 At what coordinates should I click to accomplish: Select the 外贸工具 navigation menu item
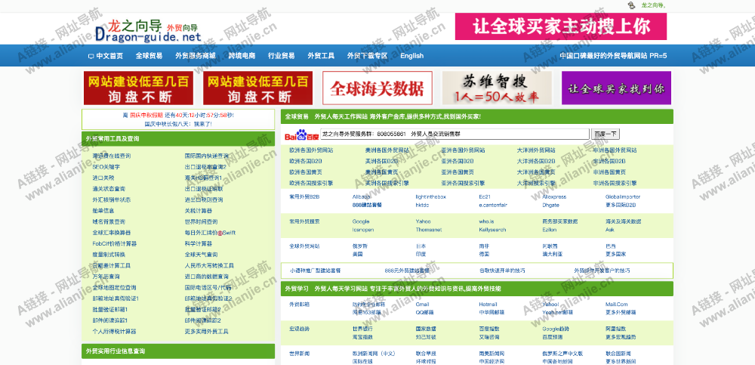coord(321,56)
